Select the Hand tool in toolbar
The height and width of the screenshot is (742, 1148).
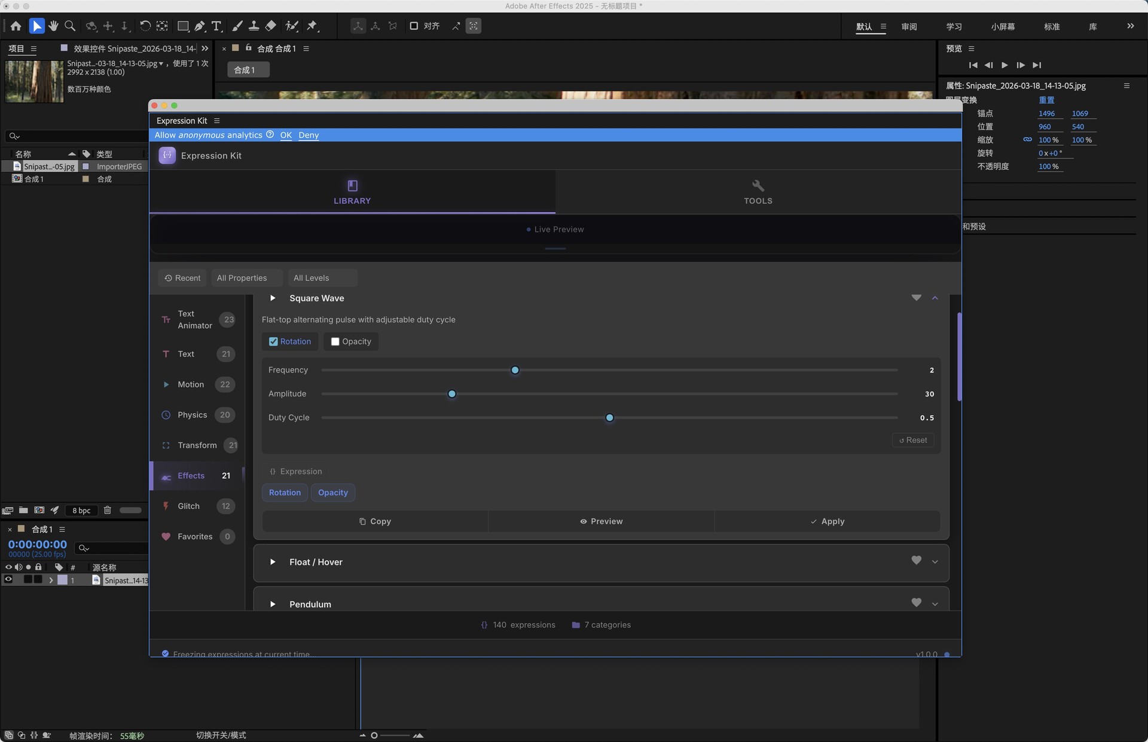54,26
